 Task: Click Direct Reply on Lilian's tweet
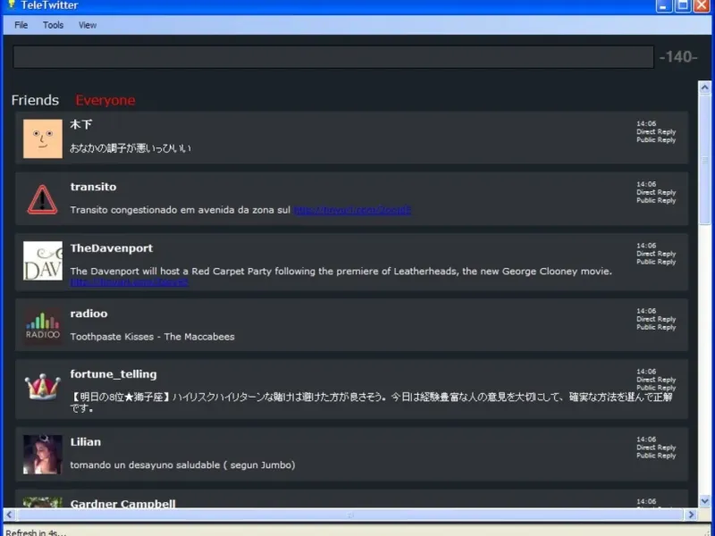point(656,448)
